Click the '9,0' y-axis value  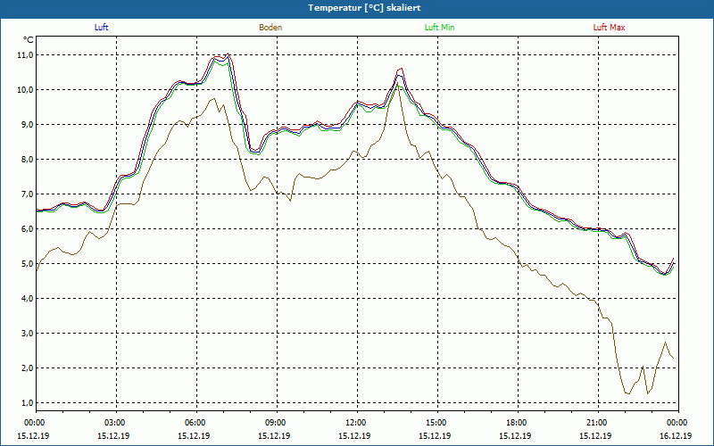click(x=27, y=125)
